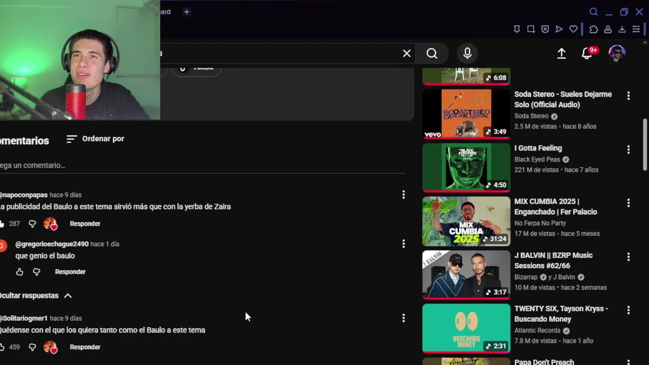Open browser extensions puzzle icon
This screenshot has width=649, height=365.
click(x=594, y=29)
